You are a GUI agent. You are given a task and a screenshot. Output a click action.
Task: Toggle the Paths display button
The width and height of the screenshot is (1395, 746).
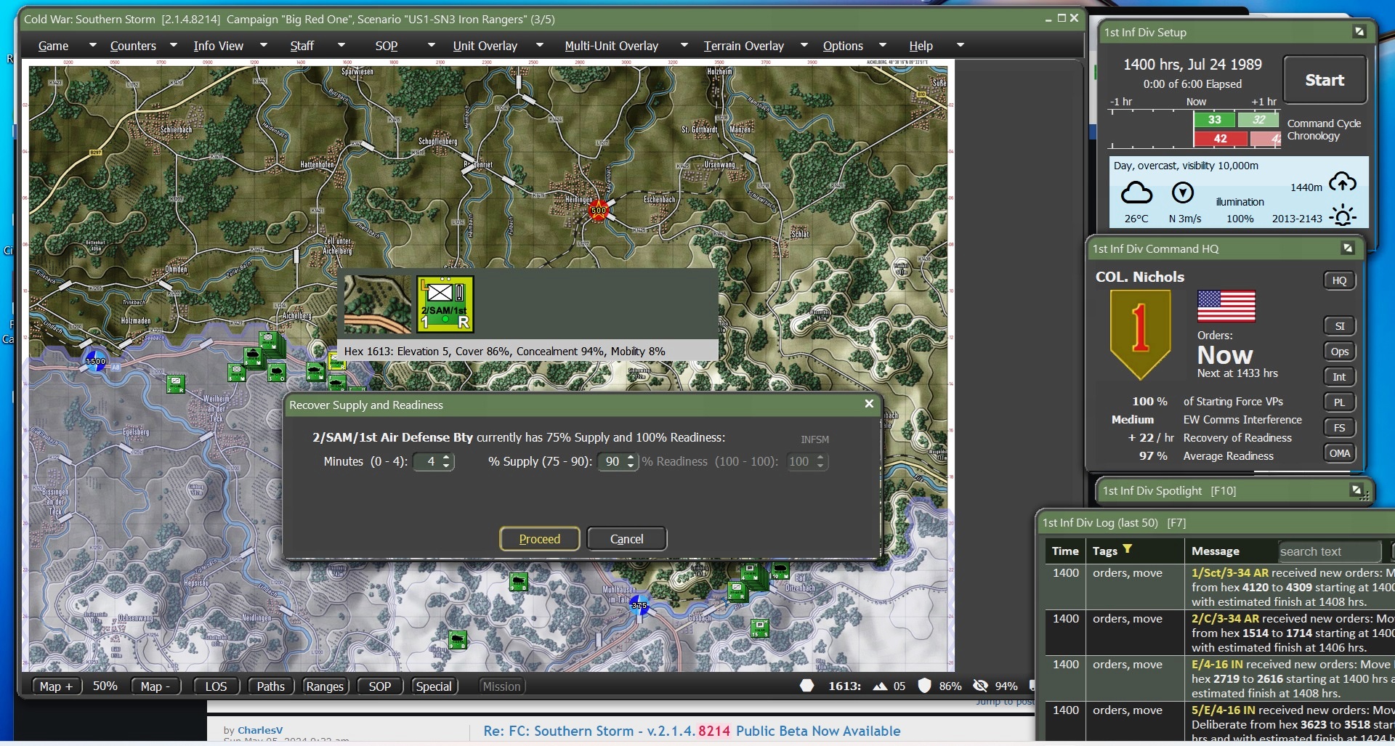271,686
